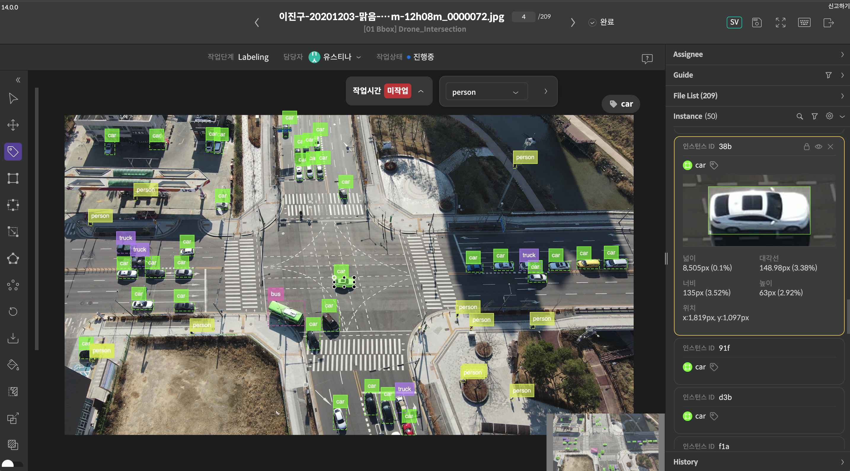Click the save disk icon in header
Image resolution: width=850 pixels, height=471 pixels.
click(757, 23)
